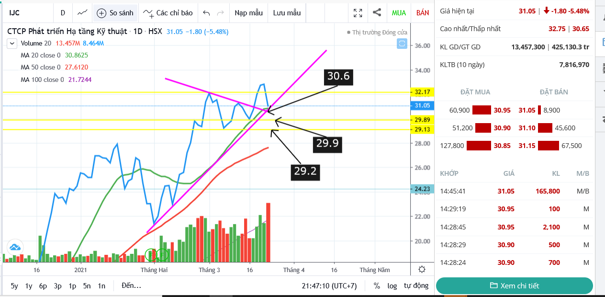Select the 14:45:41 matched trade row
Viewport: 605px width, 297px height.
tap(515, 191)
